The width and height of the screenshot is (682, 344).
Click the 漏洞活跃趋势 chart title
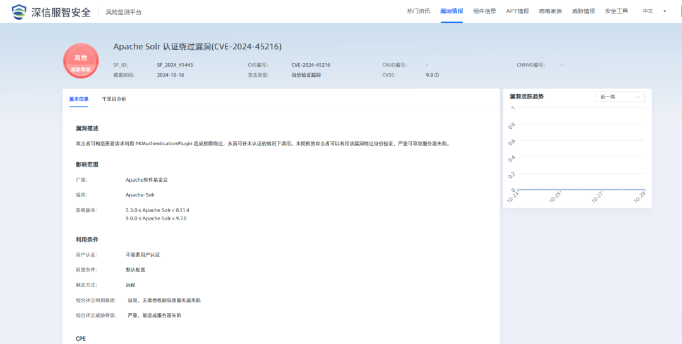click(527, 97)
